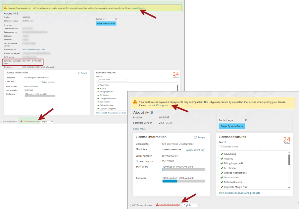
Task: Click the magnifier icon in the back window search box
Action: (98, 80)
